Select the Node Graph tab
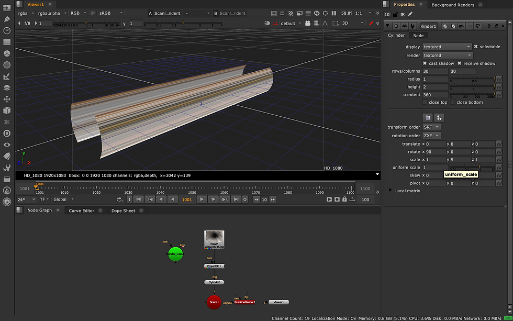 (40, 211)
